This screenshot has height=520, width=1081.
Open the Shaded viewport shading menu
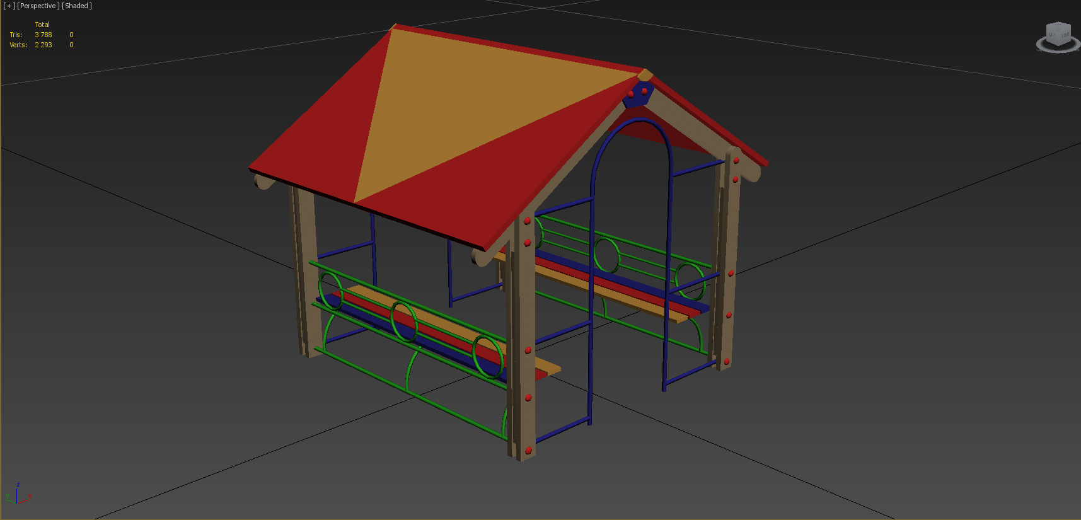pos(77,6)
